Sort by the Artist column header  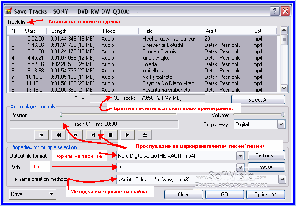tap(225, 31)
